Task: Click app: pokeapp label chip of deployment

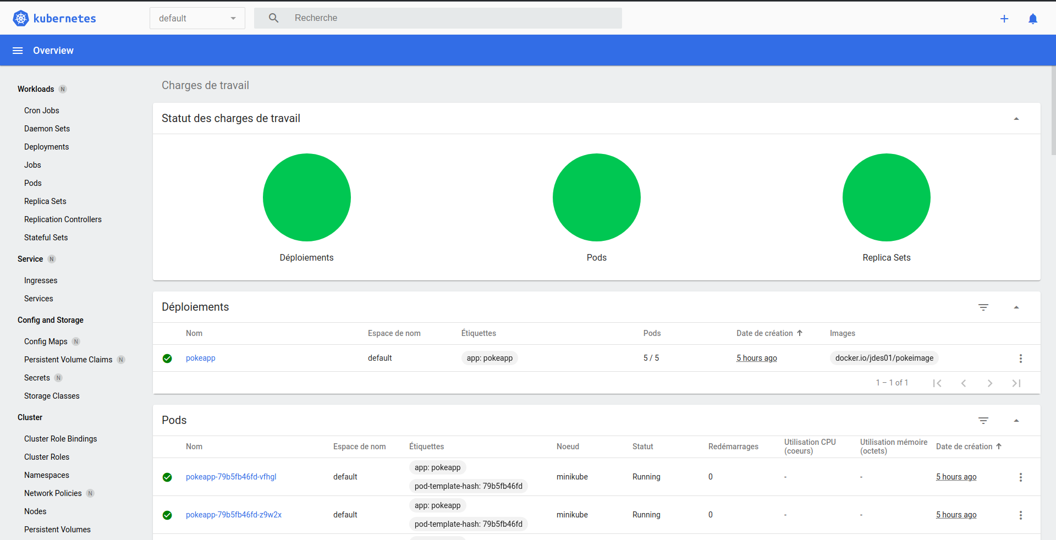Action: tap(490, 358)
